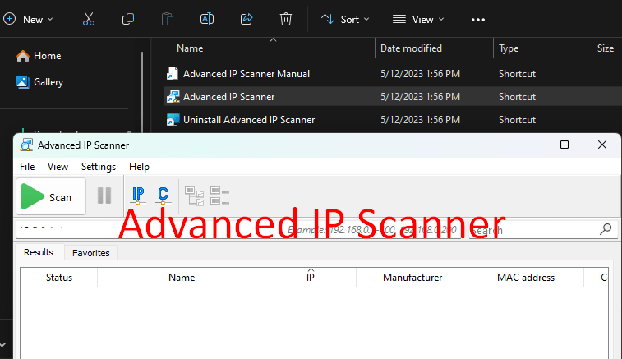
Task: Open the New dropdown in File Explorer
Action: coord(28,19)
